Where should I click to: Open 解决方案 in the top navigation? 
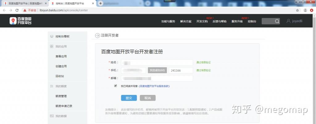click(x=186, y=21)
